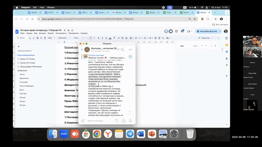Record a voice message with microphone
The image size is (262, 147).
[130, 120]
